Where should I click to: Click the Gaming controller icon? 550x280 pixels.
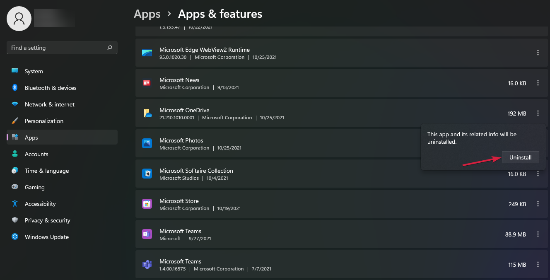click(15, 187)
